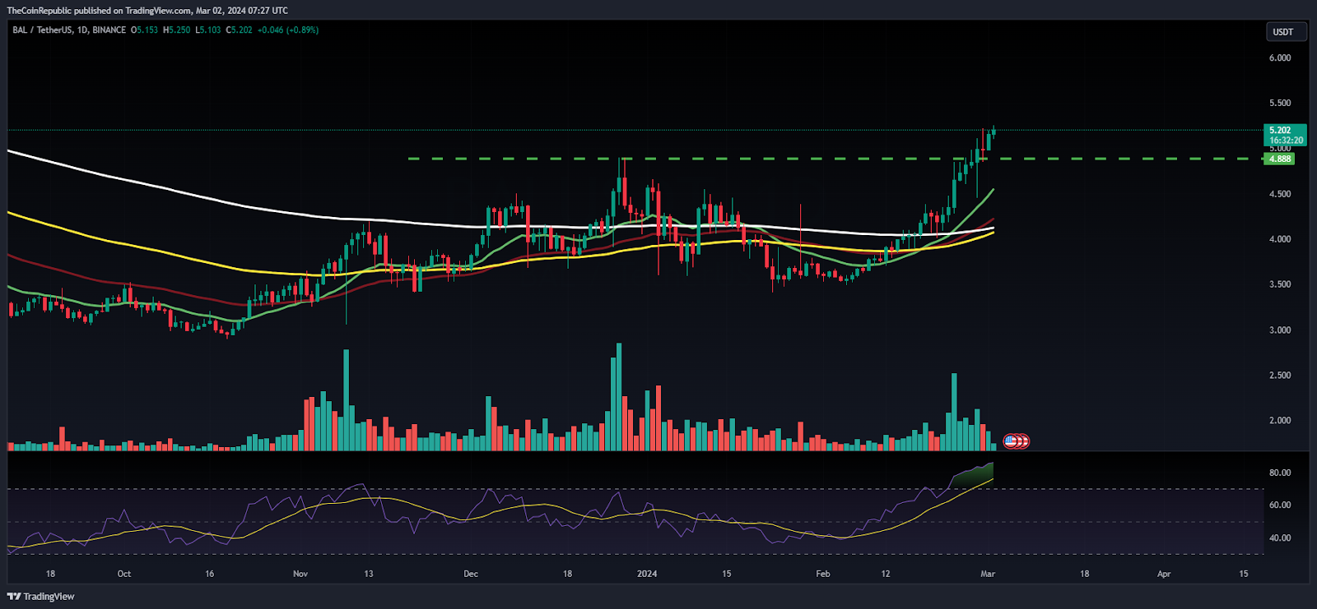Click the BINANCE exchange label in legend
This screenshot has width=1317, height=609.
pos(109,30)
